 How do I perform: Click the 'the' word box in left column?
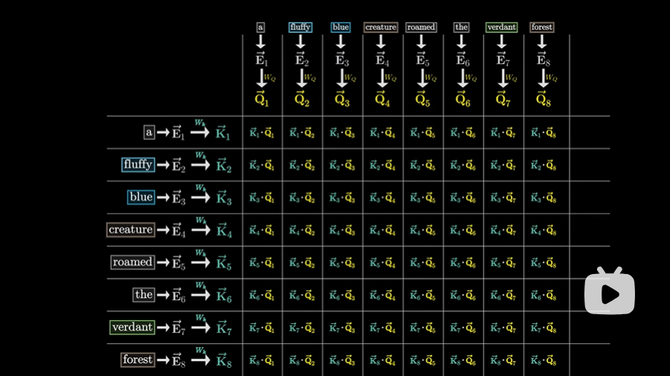(x=144, y=295)
